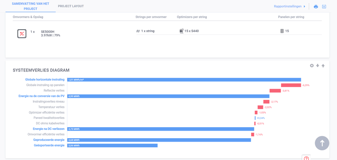Click the -2,17% Instralingsverlies bar

pyautogui.click(x=266, y=102)
